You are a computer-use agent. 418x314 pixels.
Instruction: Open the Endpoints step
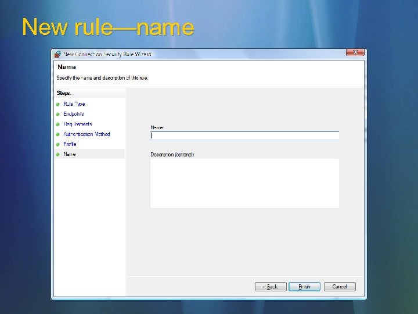[x=74, y=114]
